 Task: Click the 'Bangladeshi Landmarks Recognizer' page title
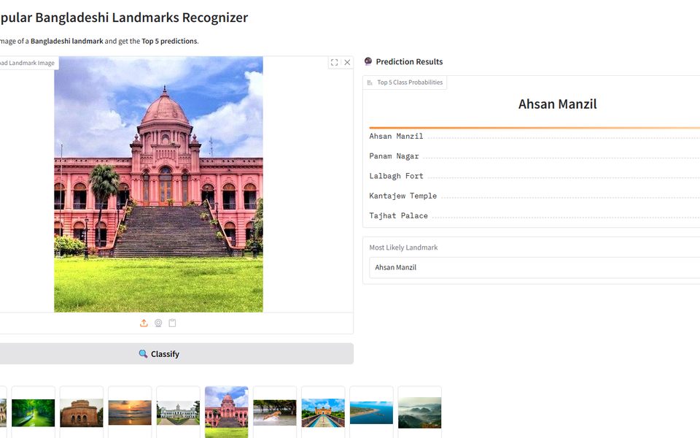pyautogui.click(x=141, y=18)
